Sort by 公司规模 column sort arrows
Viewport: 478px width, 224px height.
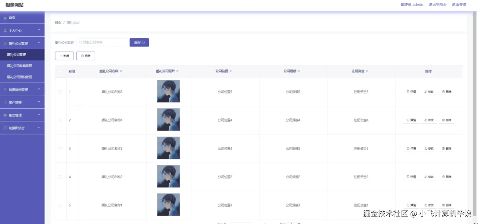pos(299,71)
